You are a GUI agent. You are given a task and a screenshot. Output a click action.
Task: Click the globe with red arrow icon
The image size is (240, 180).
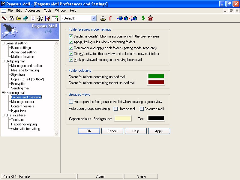(127, 18)
